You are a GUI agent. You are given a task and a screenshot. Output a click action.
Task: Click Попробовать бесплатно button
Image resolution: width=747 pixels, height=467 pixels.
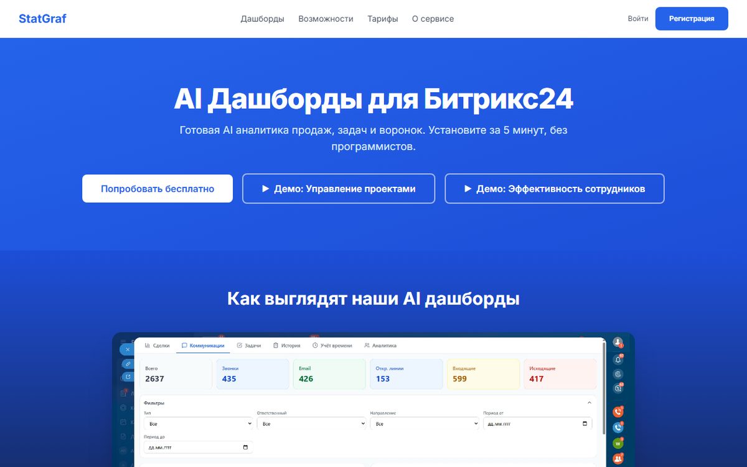[157, 189]
